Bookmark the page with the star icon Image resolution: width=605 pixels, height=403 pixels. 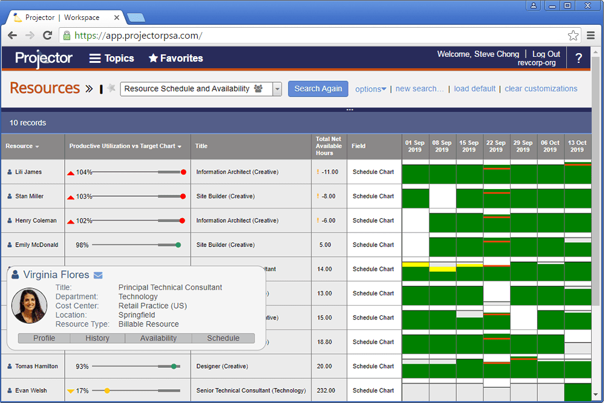573,36
